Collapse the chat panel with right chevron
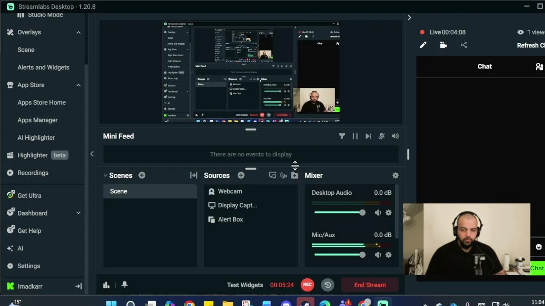 click(409, 17)
